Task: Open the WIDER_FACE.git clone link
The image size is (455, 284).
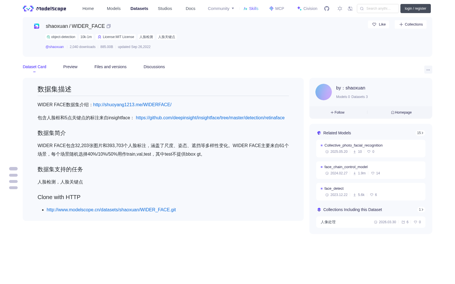Action: pos(111,210)
